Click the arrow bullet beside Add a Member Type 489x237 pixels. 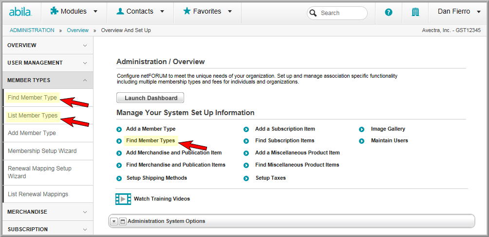click(119, 129)
